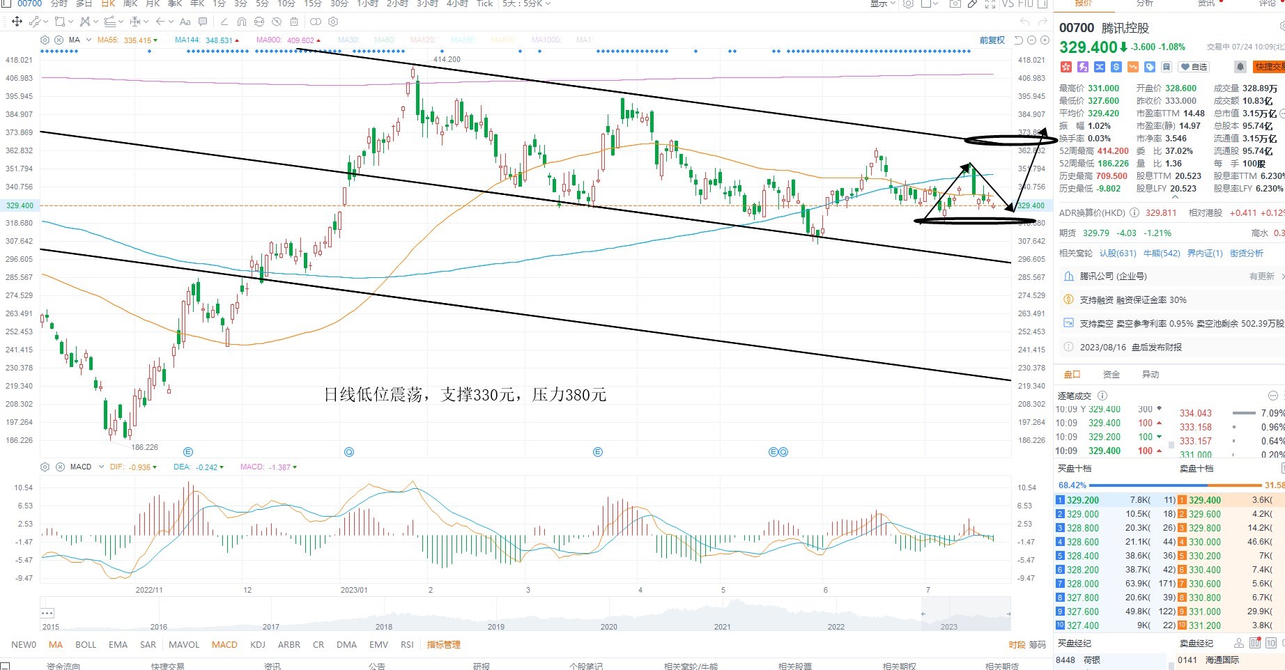Toggle the BOLL indicator on chart
Screen dimensions: 1285x670
[86, 645]
